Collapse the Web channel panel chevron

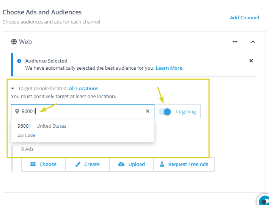click(x=253, y=42)
